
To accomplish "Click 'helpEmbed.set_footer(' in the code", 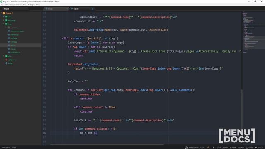I will 84,64.
